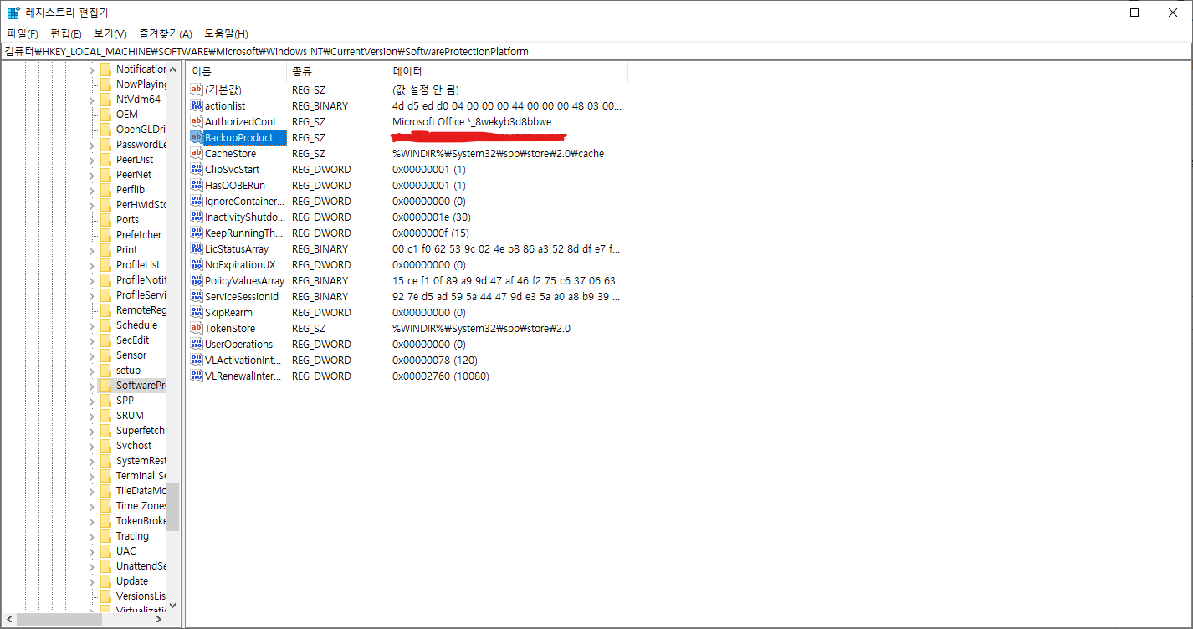
Task: Click the icon beside PolicyValuesArray
Action: [x=197, y=281]
